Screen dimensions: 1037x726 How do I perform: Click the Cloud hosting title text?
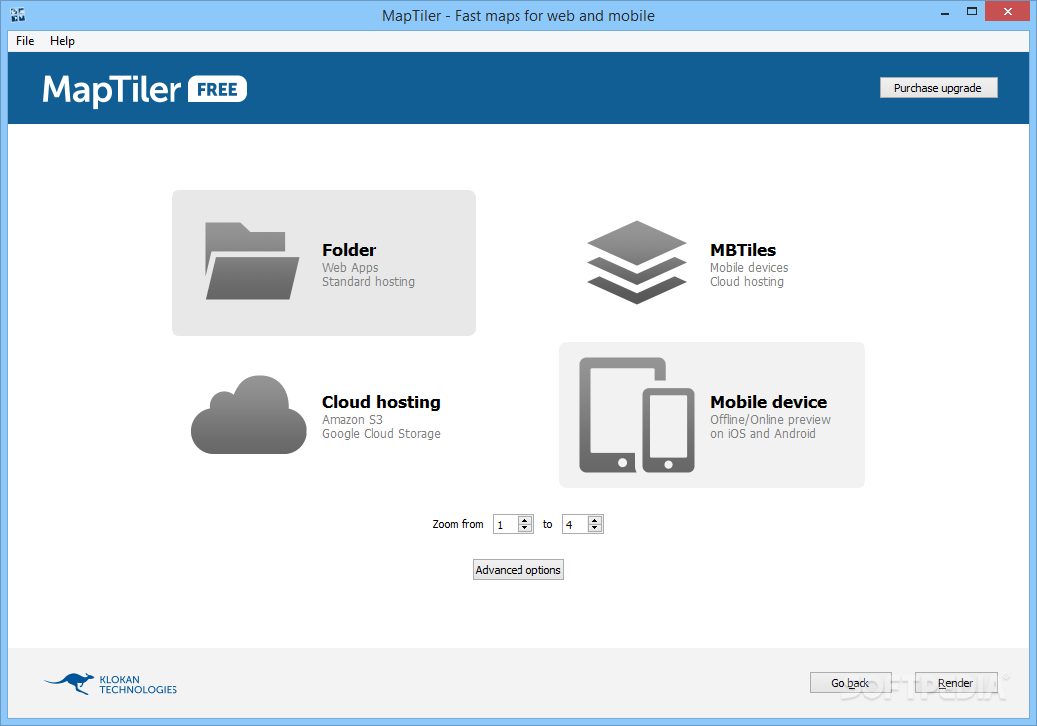click(x=381, y=401)
